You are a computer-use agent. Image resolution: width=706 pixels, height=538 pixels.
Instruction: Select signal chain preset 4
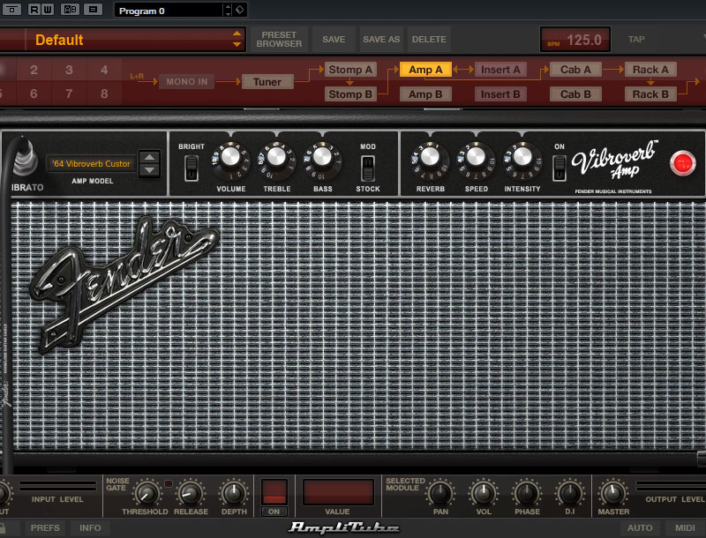click(x=104, y=70)
